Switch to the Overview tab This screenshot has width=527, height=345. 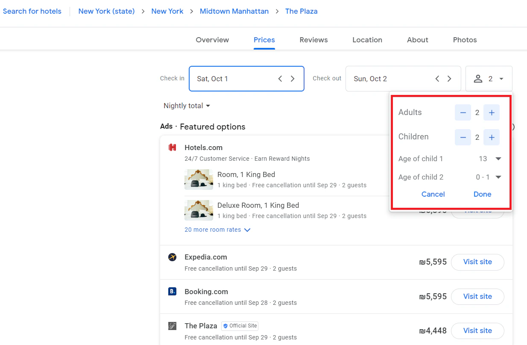click(x=212, y=40)
